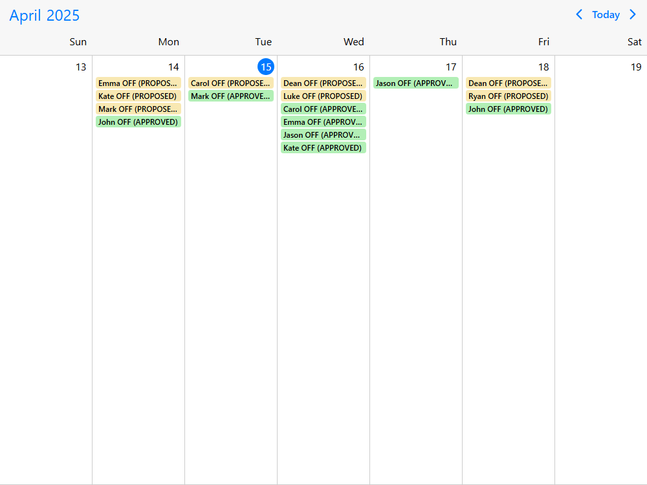Select date number 13
The height and width of the screenshot is (485, 647).
click(x=81, y=67)
